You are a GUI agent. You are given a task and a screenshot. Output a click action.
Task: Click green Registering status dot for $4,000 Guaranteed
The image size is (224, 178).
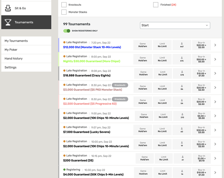click(64, 170)
